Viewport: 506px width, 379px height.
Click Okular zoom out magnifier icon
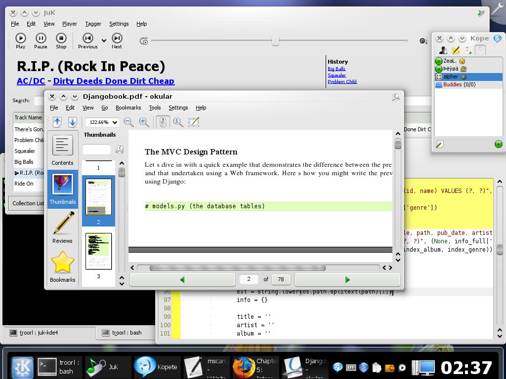click(x=129, y=122)
